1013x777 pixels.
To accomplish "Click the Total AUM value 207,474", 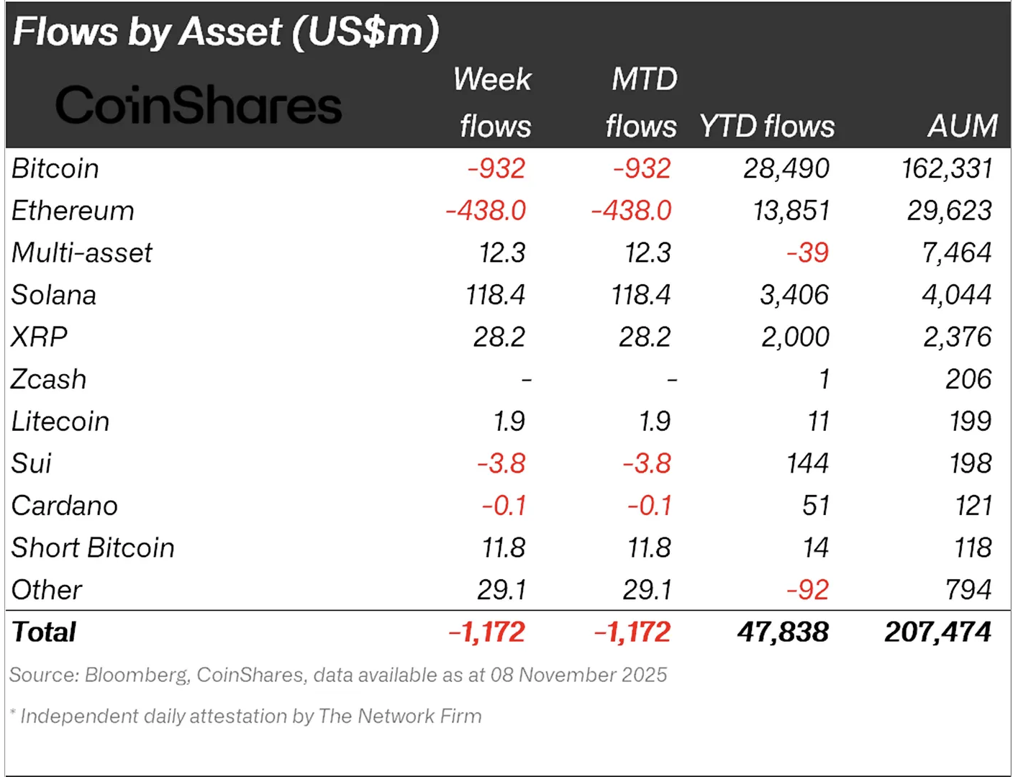I will click(938, 632).
